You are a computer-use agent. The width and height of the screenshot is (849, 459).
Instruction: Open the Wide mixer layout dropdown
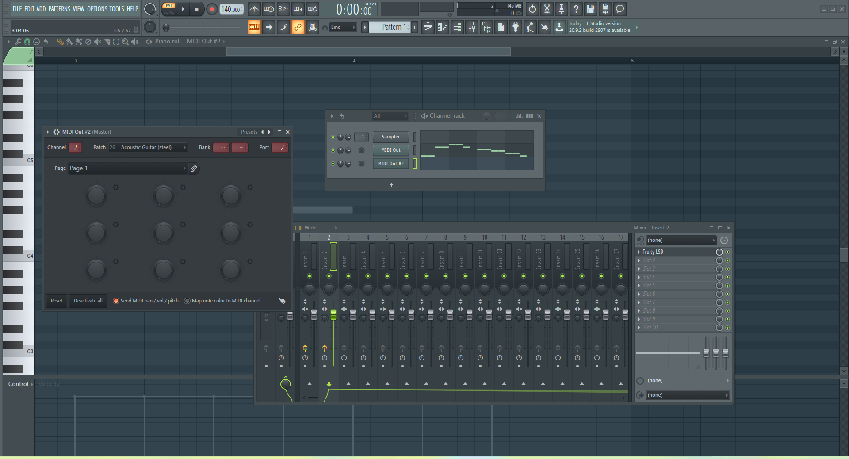pos(320,228)
